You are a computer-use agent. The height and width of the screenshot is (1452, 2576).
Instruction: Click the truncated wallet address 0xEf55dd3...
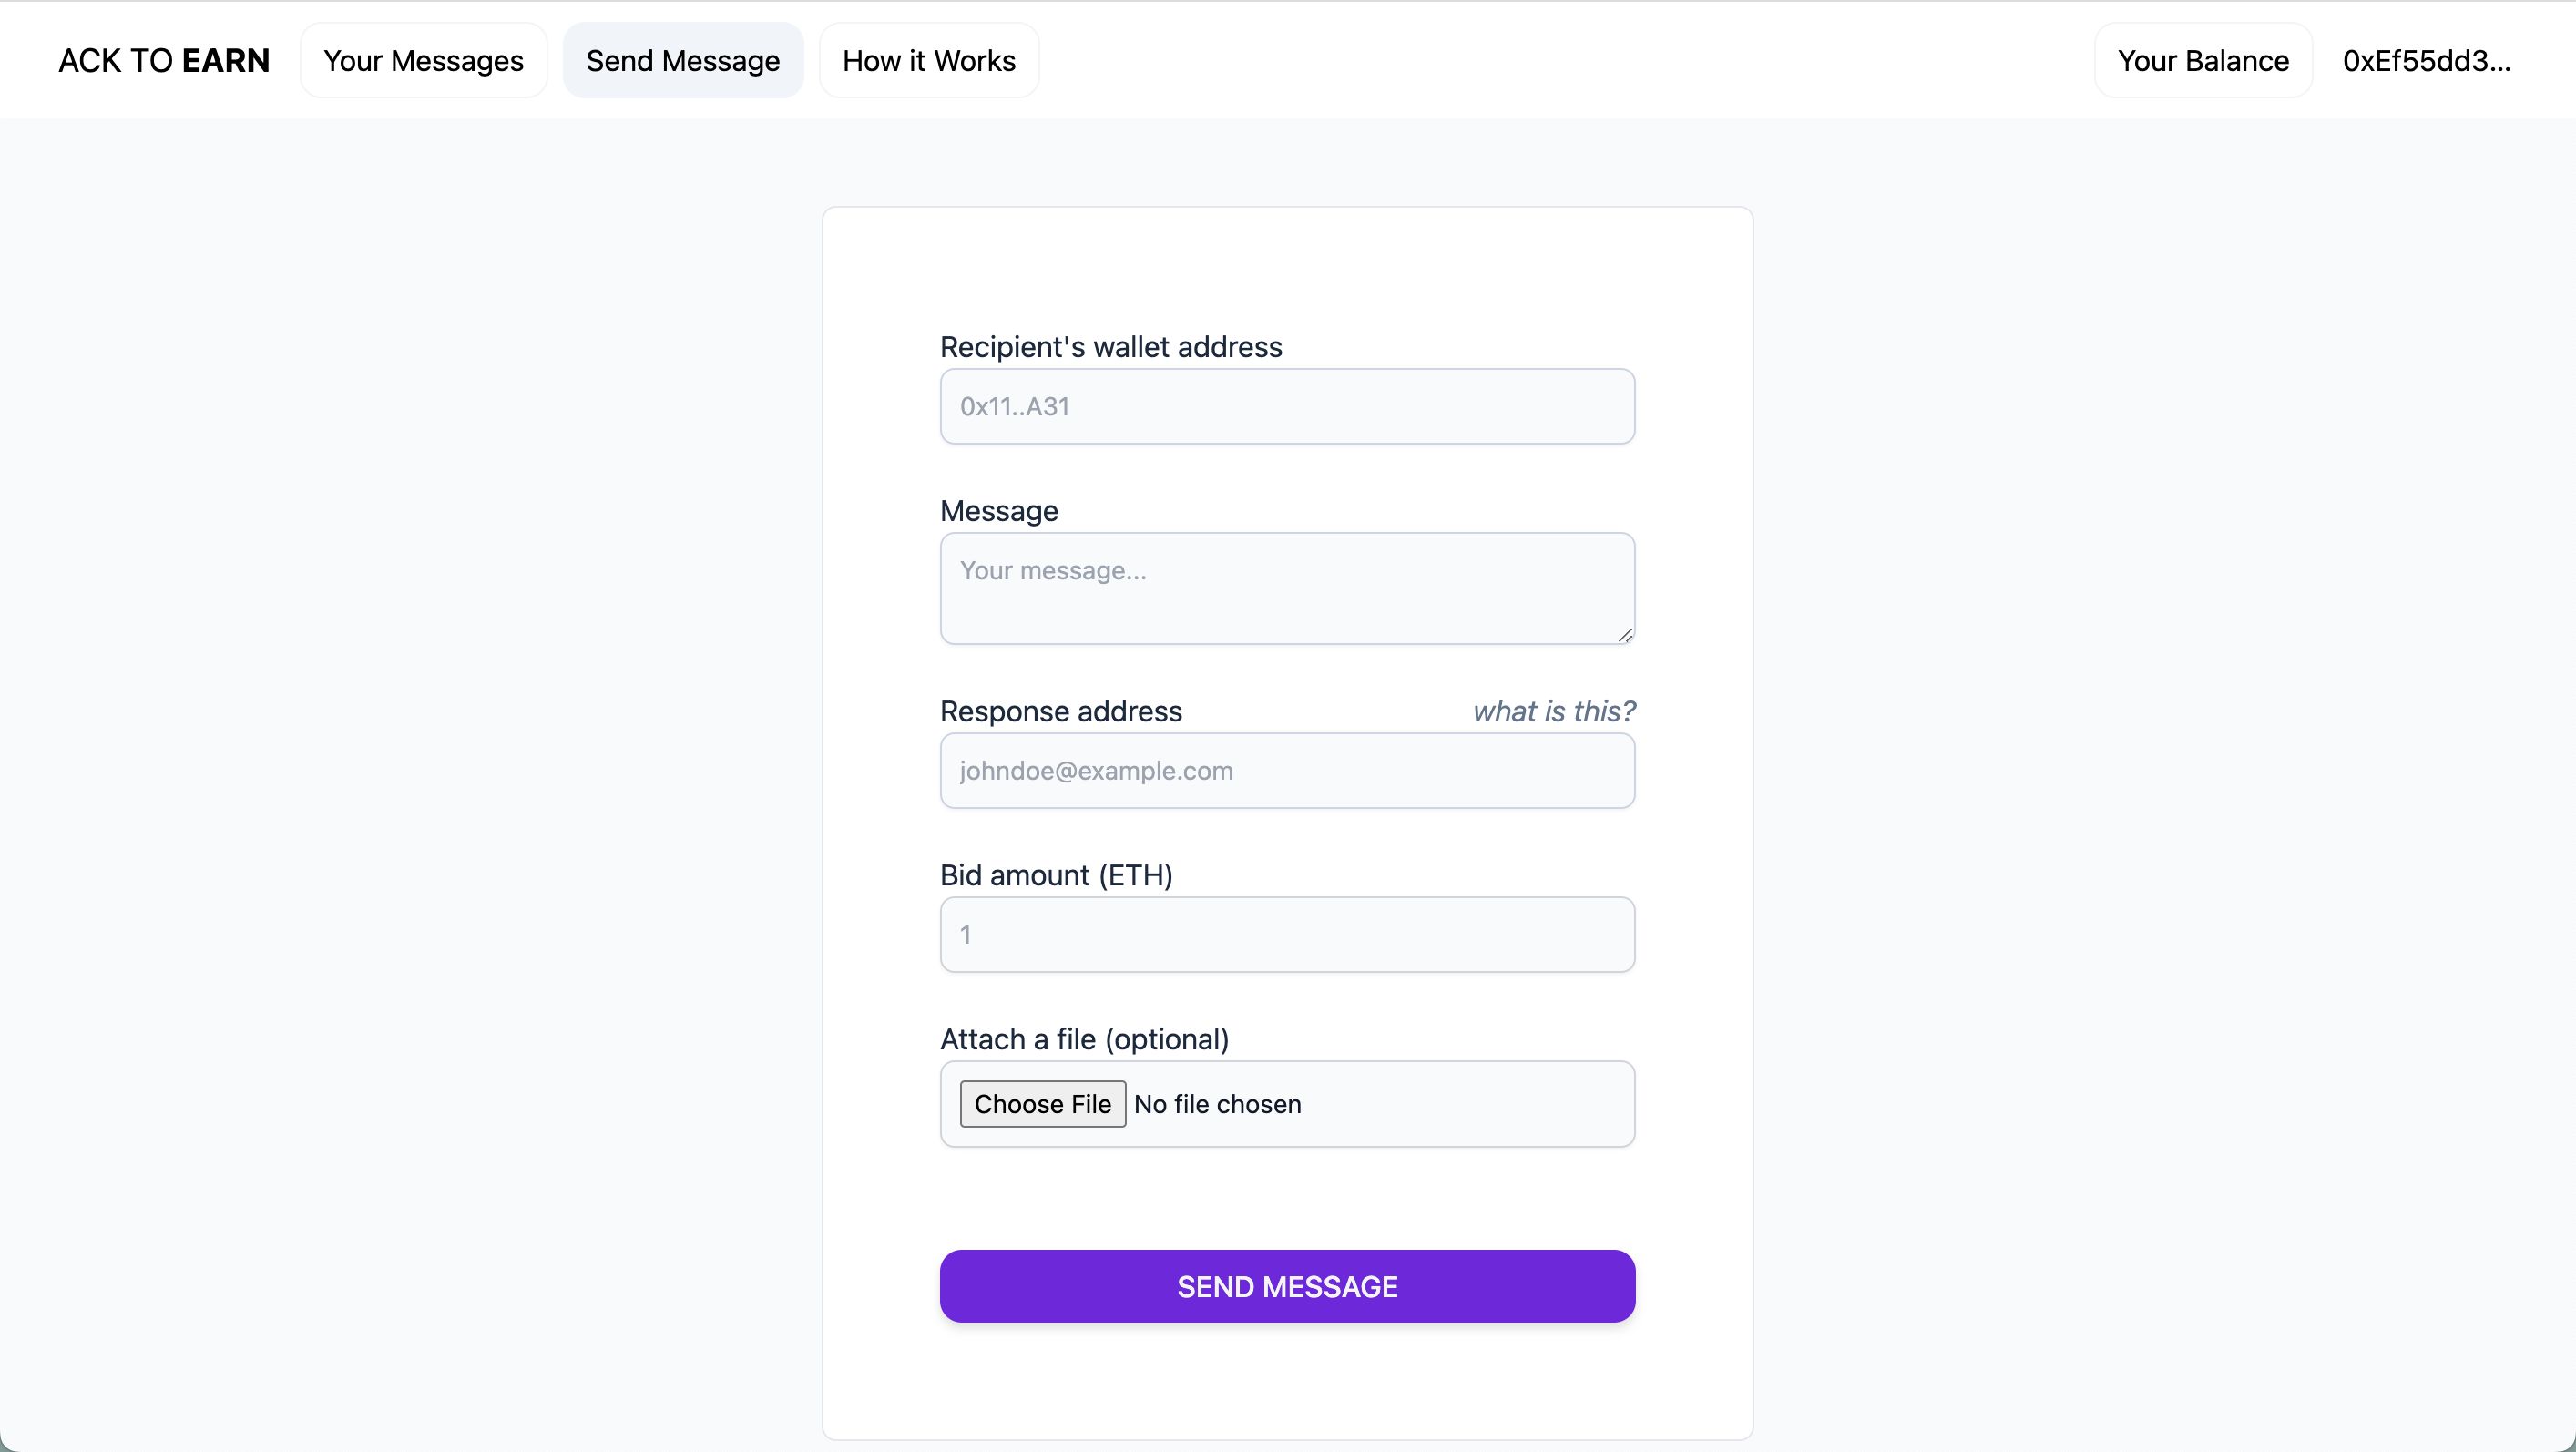pyautogui.click(x=2426, y=60)
